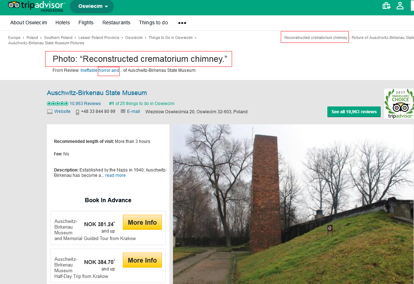Open the Restaurants tab
The image size is (414, 284).
(116, 23)
